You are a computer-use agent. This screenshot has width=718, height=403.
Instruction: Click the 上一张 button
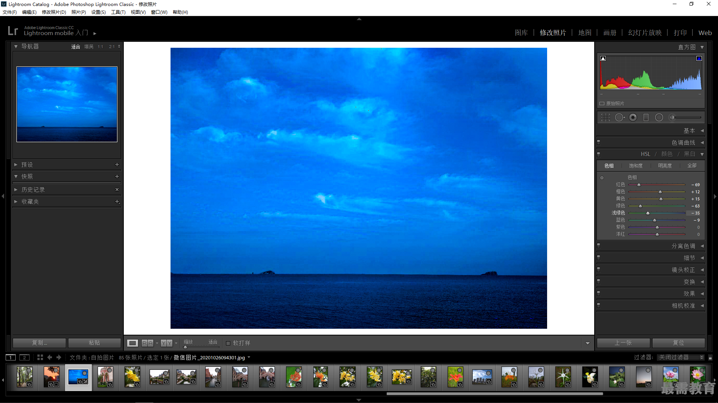[x=623, y=343]
